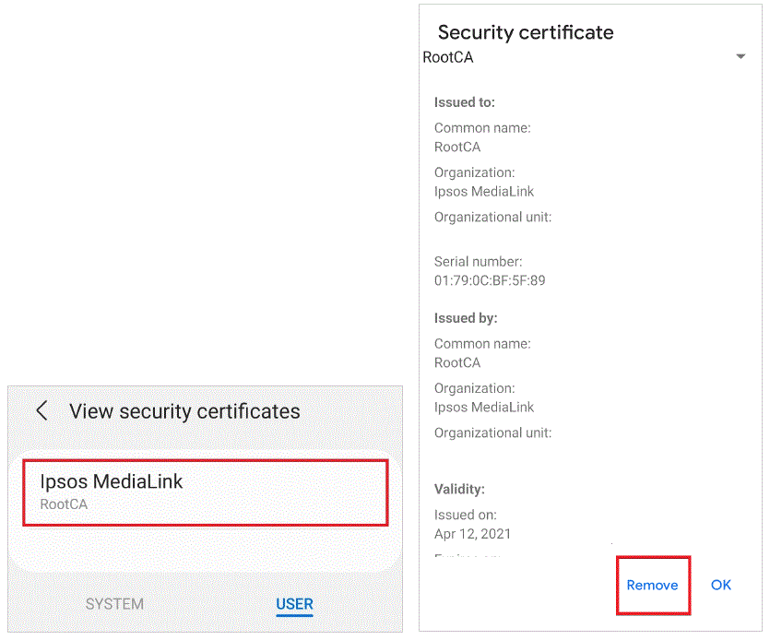Click the RootCA label below the title
Image resolution: width=770 pixels, height=640 pixels.
point(446,56)
